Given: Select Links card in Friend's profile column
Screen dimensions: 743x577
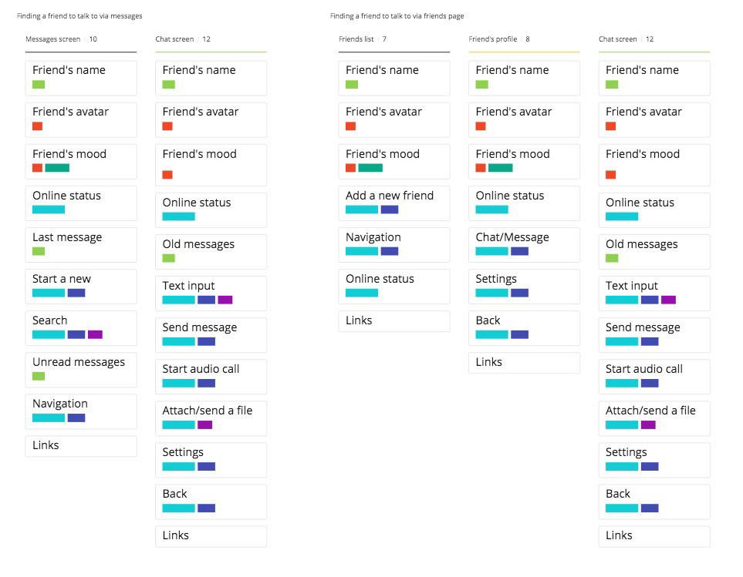Looking at the screenshot, I should pyautogui.click(x=524, y=363).
